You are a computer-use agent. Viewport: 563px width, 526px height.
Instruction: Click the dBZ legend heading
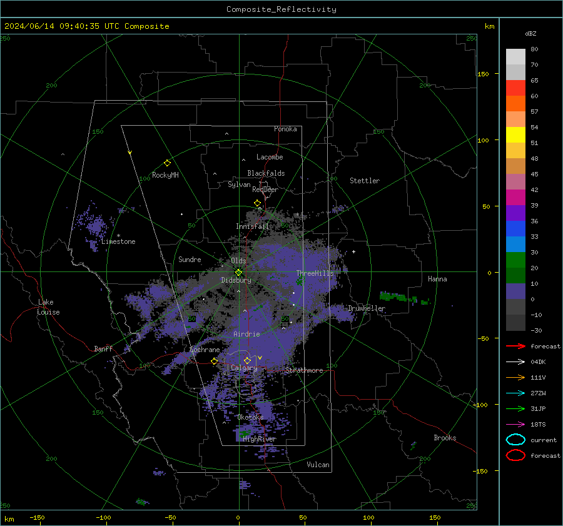530,34
